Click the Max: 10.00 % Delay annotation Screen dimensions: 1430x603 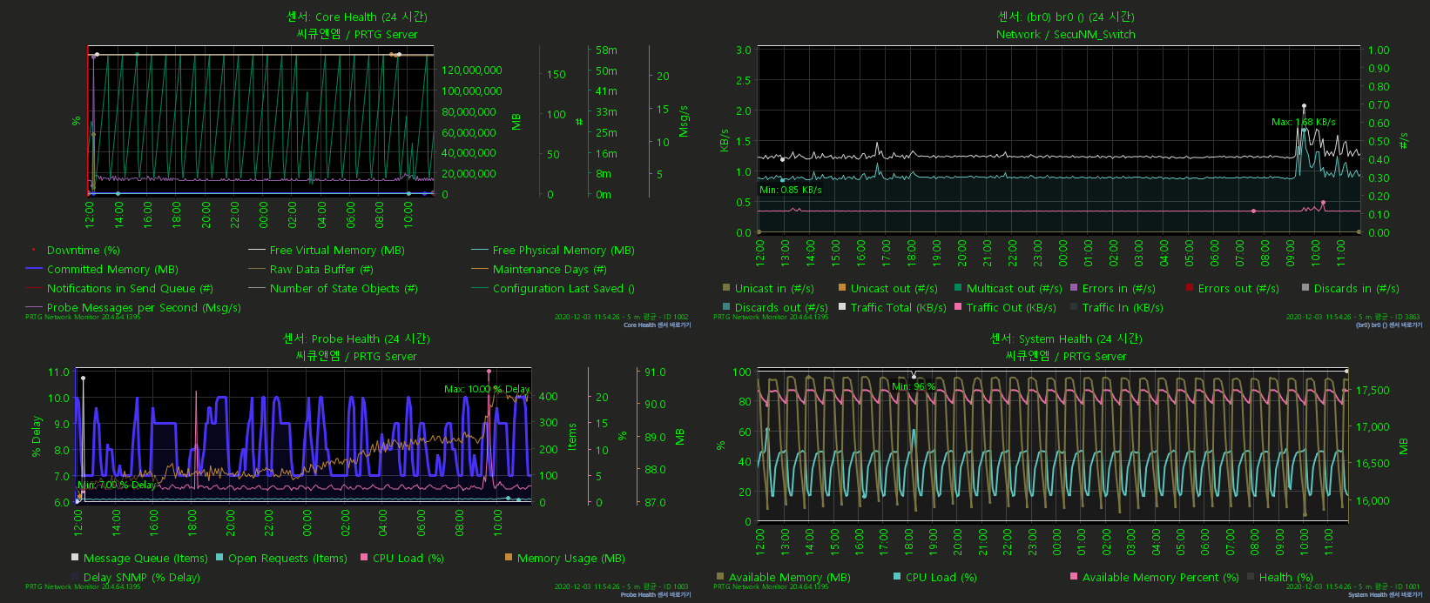click(487, 390)
